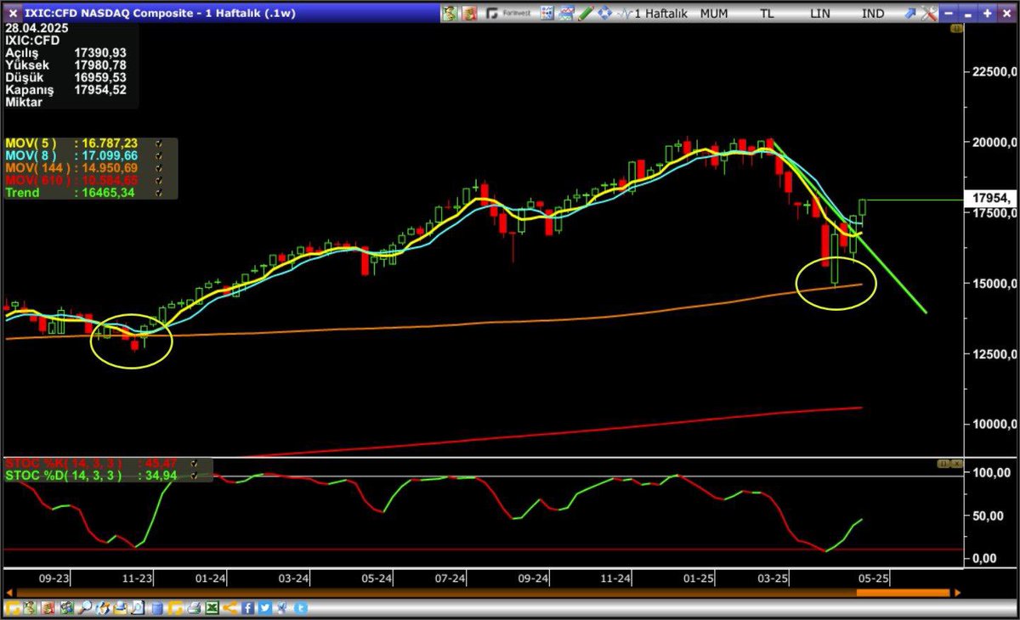Click the round light-blue Twitter icon
The width and height of the screenshot is (1020, 620).
click(x=301, y=608)
